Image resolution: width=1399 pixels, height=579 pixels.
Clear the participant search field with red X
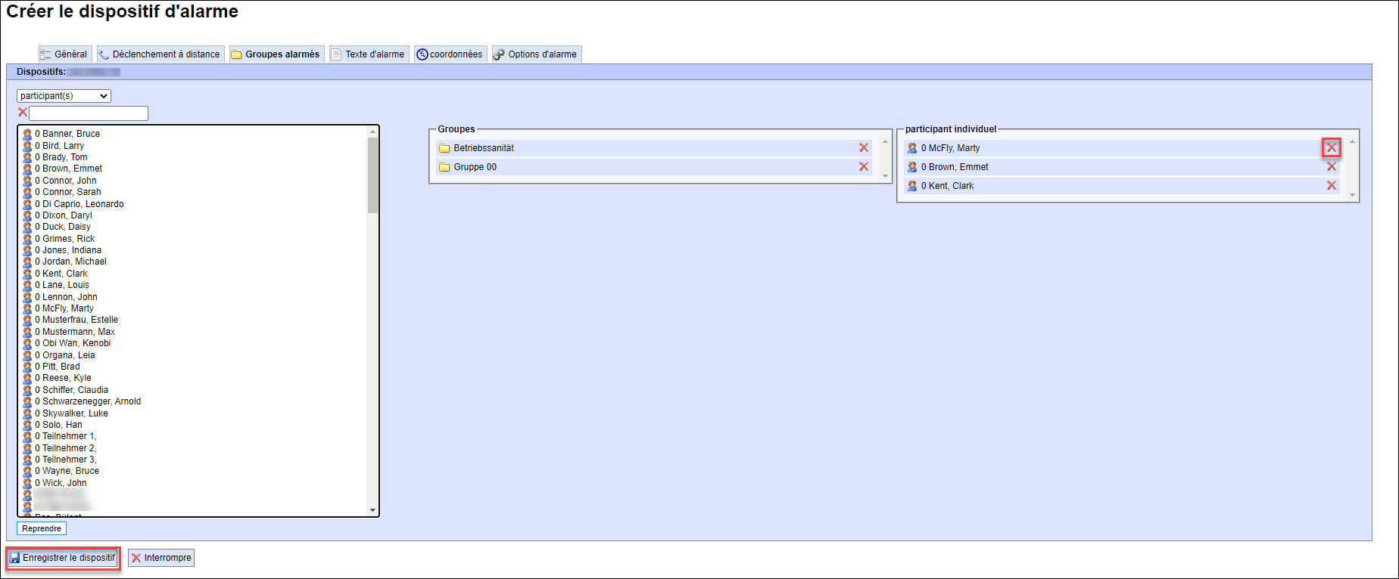[23, 113]
